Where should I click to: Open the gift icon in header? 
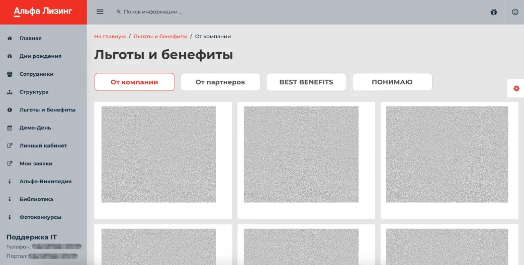point(493,12)
